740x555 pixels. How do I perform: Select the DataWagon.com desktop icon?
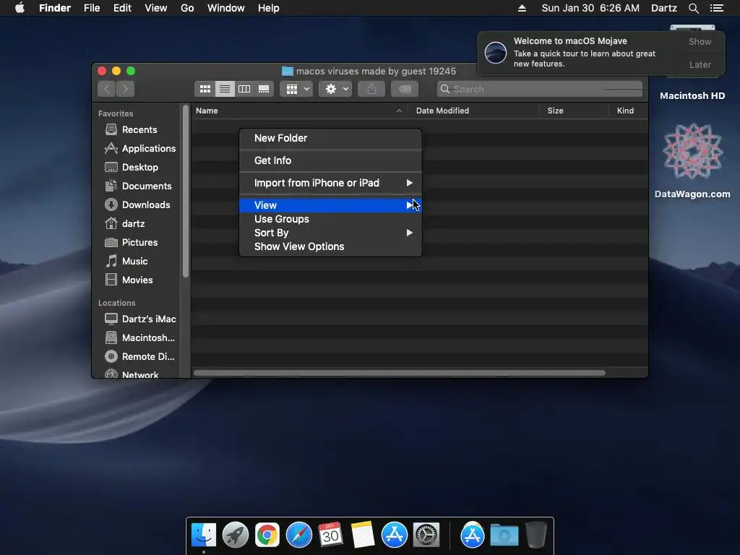(x=692, y=161)
